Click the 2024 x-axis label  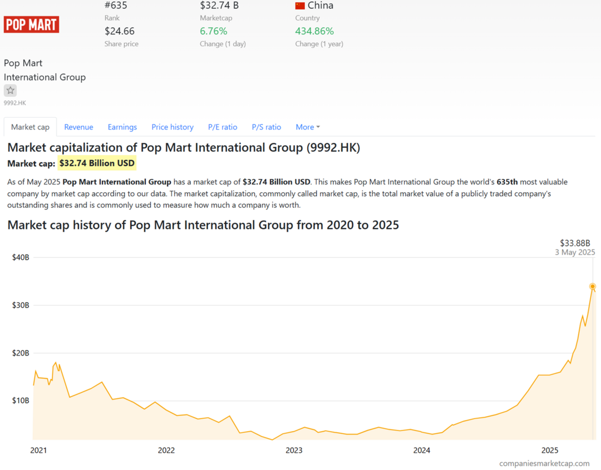point(422,451)
